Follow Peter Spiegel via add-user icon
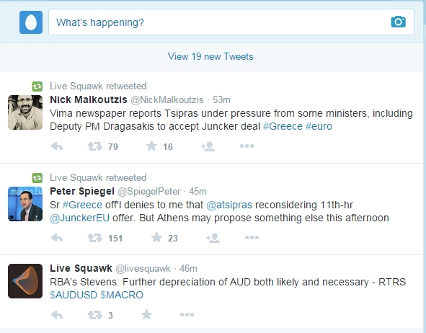Screen dimensions: 426x333 [213, 238]
